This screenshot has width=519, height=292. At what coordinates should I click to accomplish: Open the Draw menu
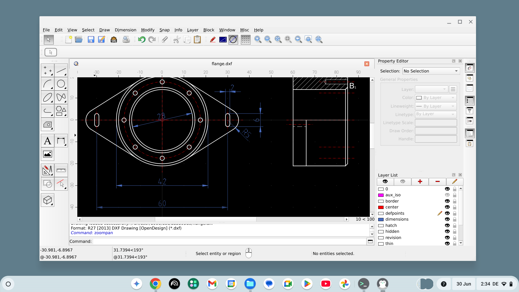(x=104, y=30)
